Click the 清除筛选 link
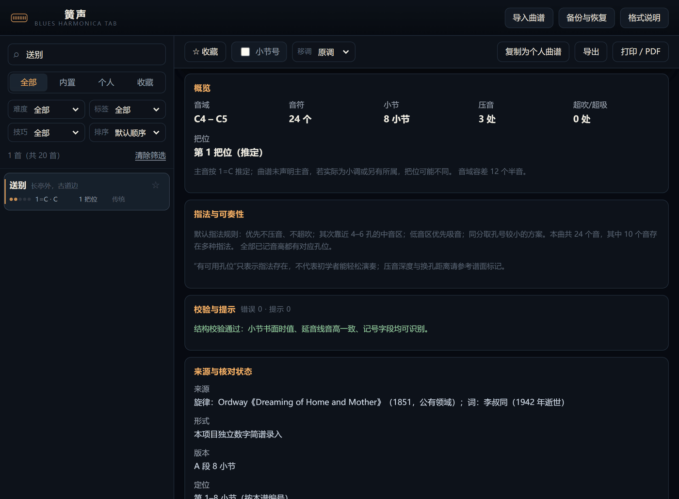 coord(150,156)
